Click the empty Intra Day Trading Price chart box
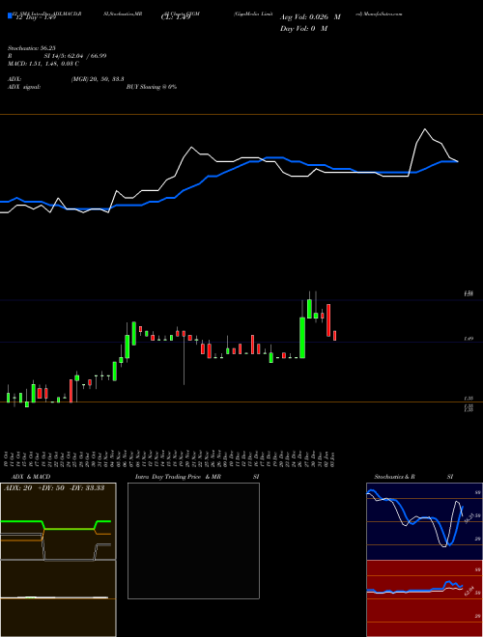 tap(193, 540)
